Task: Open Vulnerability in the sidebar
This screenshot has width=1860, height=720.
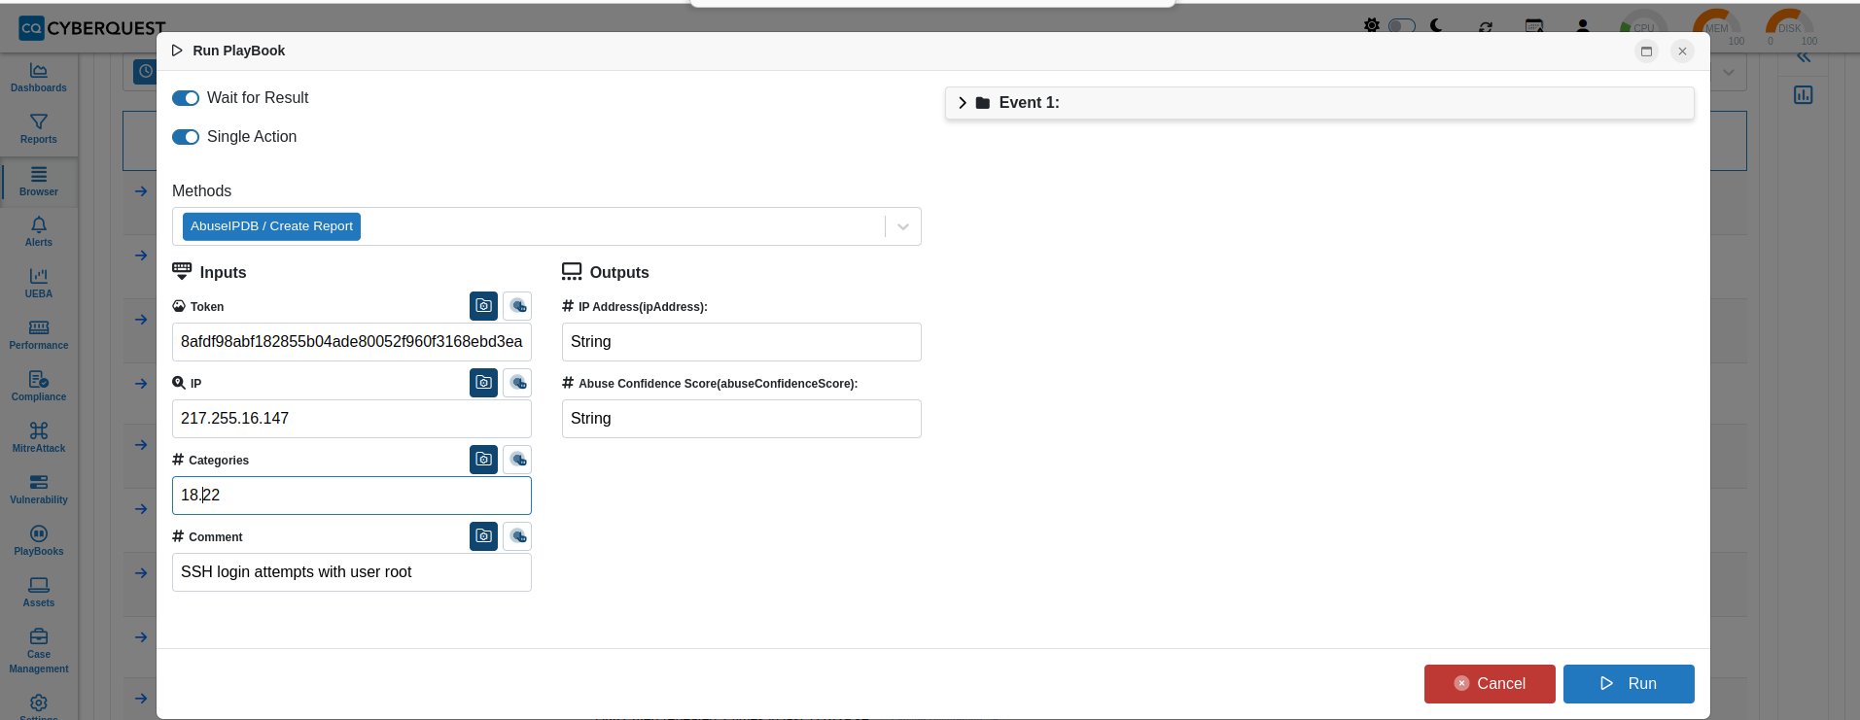Action: pos(39,490)
